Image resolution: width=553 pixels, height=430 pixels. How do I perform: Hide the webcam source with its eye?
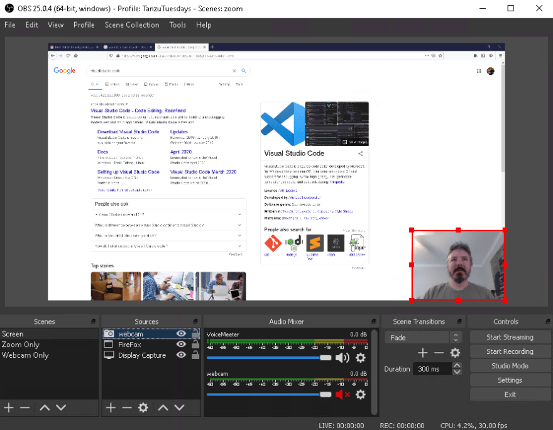pyautogui.click(x=181, y=334)
